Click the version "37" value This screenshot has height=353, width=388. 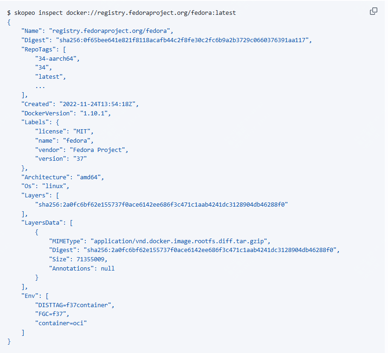[x=80, y=158]
